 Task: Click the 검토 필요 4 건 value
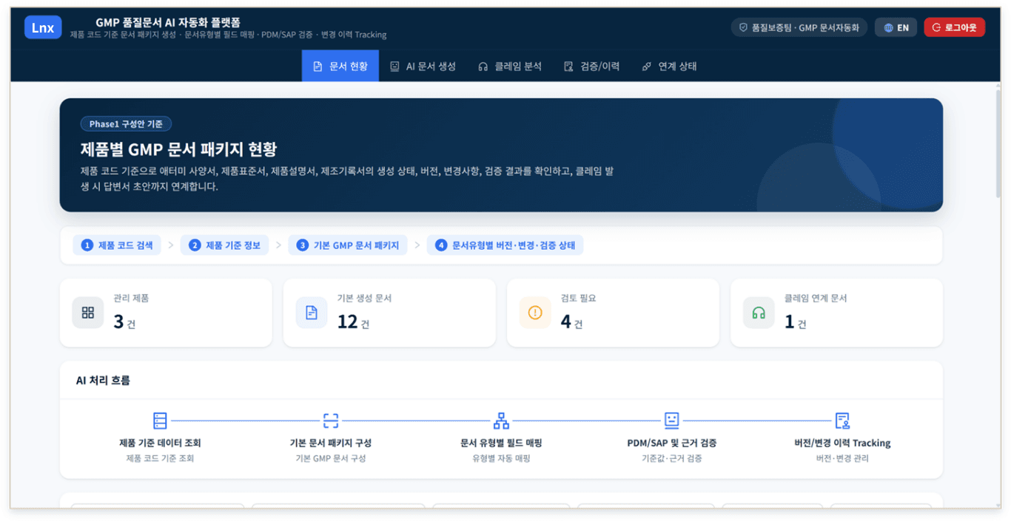(x=571, y=322)
